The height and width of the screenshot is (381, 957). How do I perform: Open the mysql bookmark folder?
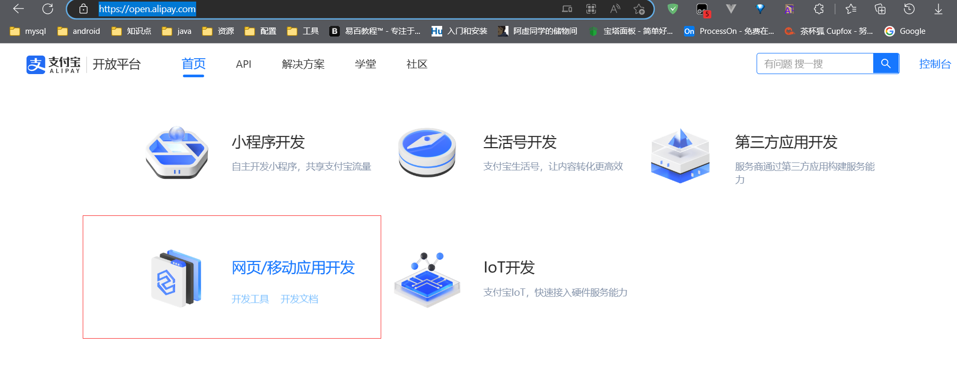[x=28, y=31]
